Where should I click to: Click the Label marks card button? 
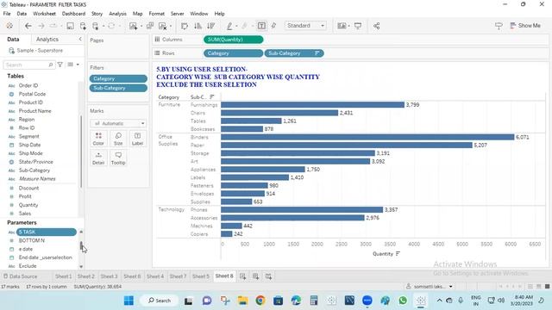(138, 139)
